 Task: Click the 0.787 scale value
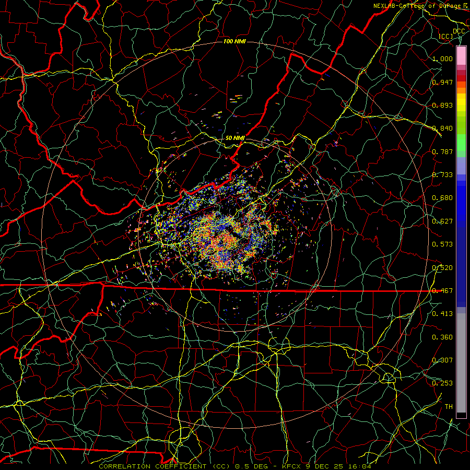pos(442,151)
